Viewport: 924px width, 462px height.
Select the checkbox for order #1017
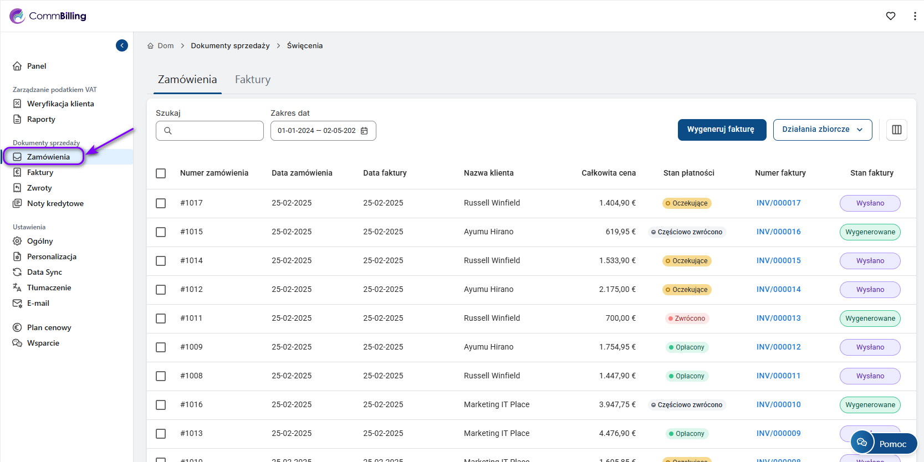161,203
